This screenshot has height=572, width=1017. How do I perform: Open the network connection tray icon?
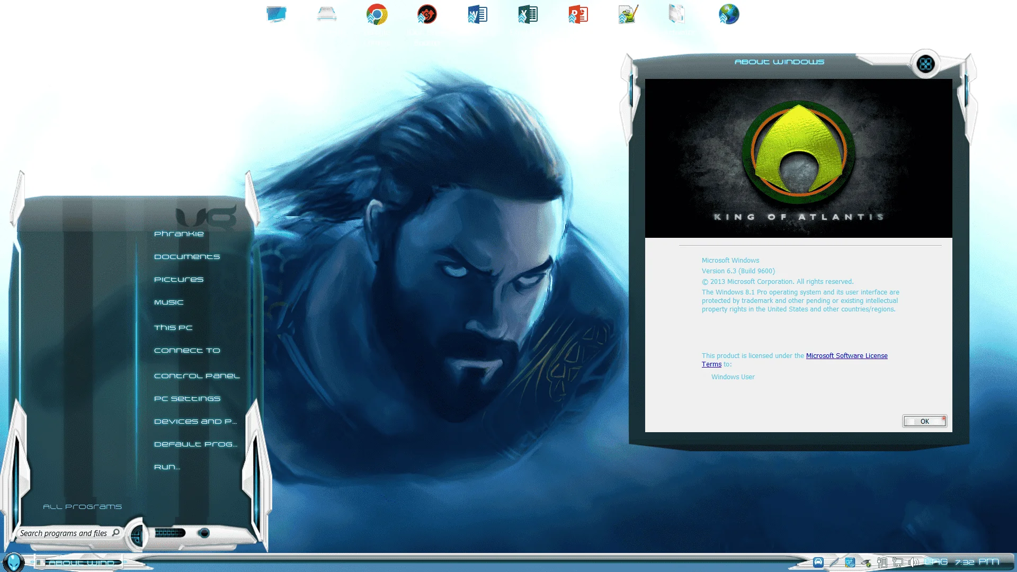(x=898, y=562)
